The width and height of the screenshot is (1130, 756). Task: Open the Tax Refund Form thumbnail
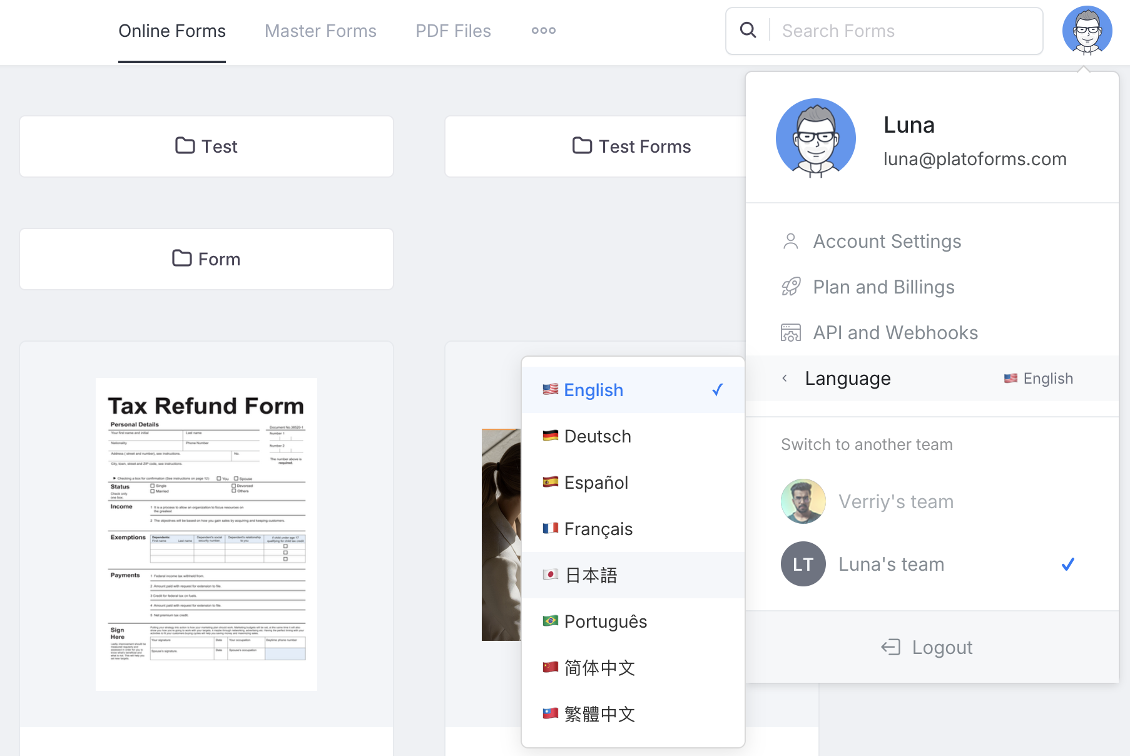206,534
